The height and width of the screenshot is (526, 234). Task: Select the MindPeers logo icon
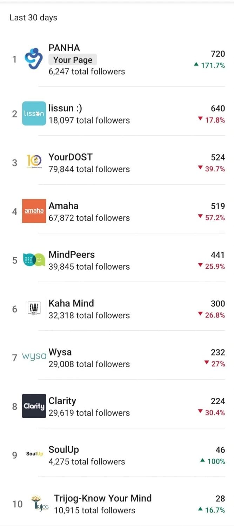click(33, 260)
